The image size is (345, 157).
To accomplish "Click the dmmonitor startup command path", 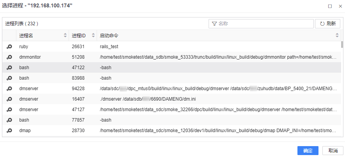I will pyautogui.click(x=218, y=57).
